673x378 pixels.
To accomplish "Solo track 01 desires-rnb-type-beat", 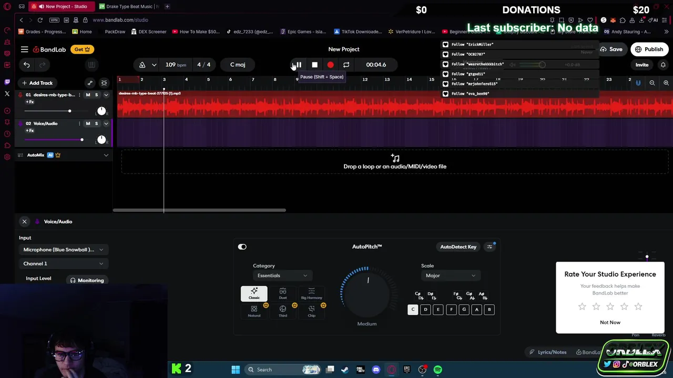I will 96,95.
